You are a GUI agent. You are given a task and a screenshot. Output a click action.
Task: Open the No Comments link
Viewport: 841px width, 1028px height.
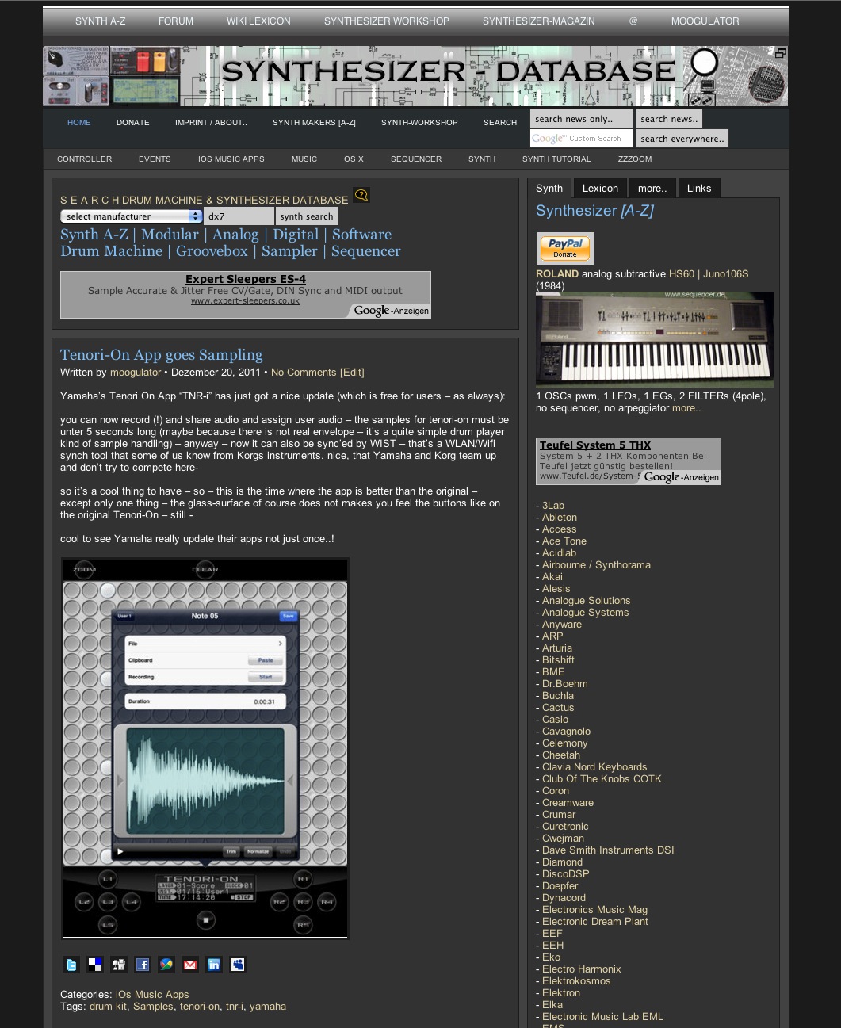point(304,373)
